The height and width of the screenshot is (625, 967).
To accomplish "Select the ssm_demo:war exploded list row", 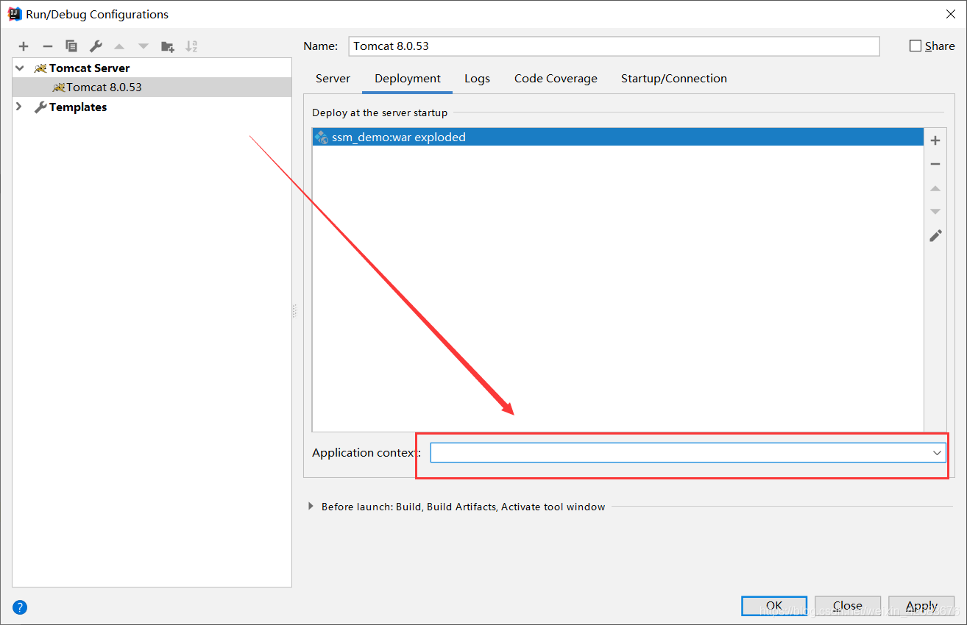I will pyautogui.click(x=618, y=137).
